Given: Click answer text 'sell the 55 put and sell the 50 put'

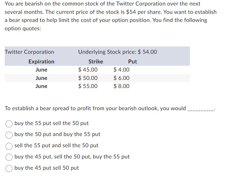Looking at the screenshot, I should pos(56,145).
